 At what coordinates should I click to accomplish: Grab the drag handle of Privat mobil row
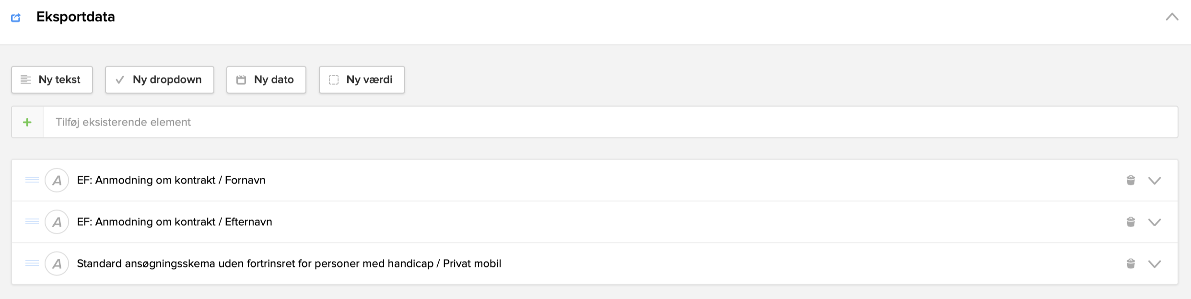click(x=32, y=264)
